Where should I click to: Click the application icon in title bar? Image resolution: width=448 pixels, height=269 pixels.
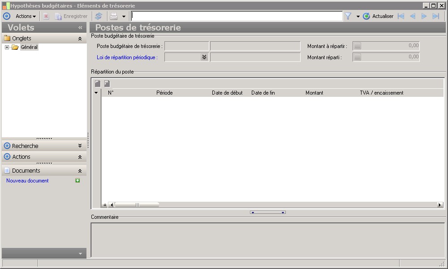tap(6, 5)
